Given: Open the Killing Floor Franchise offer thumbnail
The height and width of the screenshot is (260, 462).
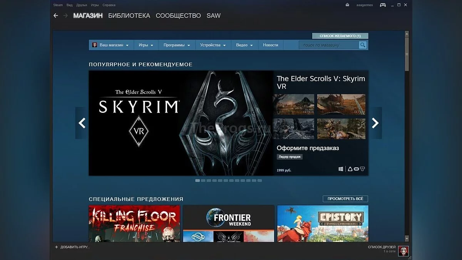Looking at the screenshot, I should (134, 223).
